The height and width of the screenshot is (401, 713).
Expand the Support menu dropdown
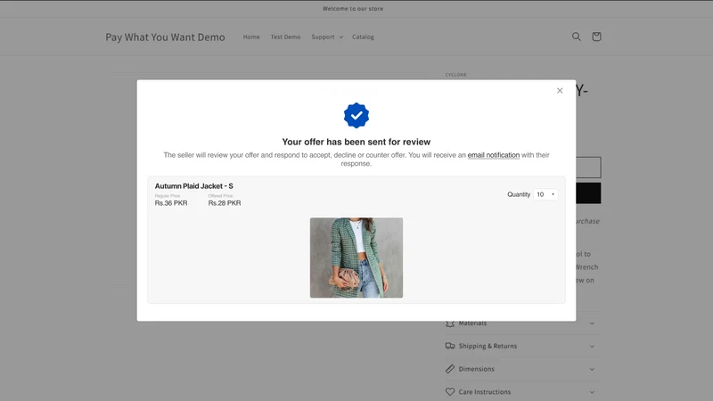(x=327, y=37)
